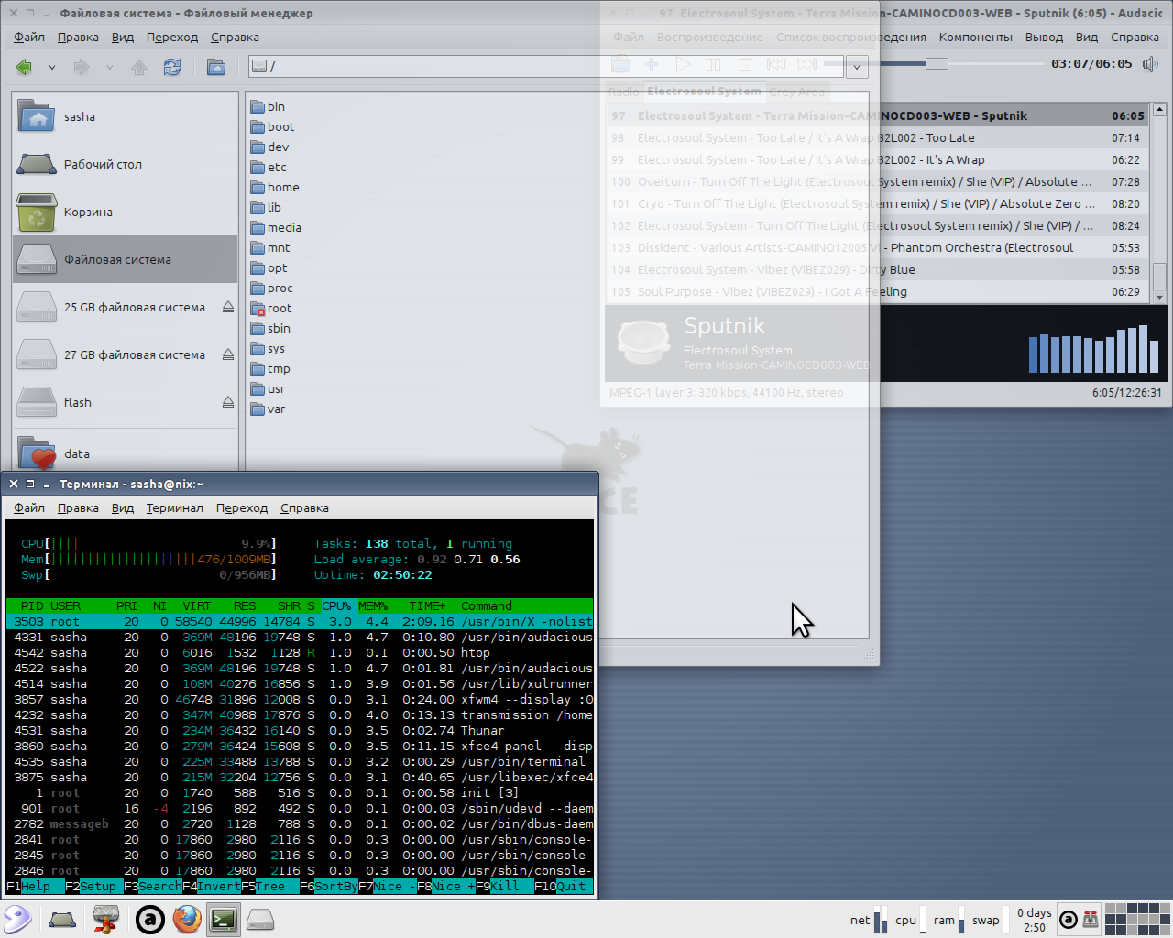Open the panel applications menu icon
Viewport: 1173px width, 938px height.
[17, 919]
